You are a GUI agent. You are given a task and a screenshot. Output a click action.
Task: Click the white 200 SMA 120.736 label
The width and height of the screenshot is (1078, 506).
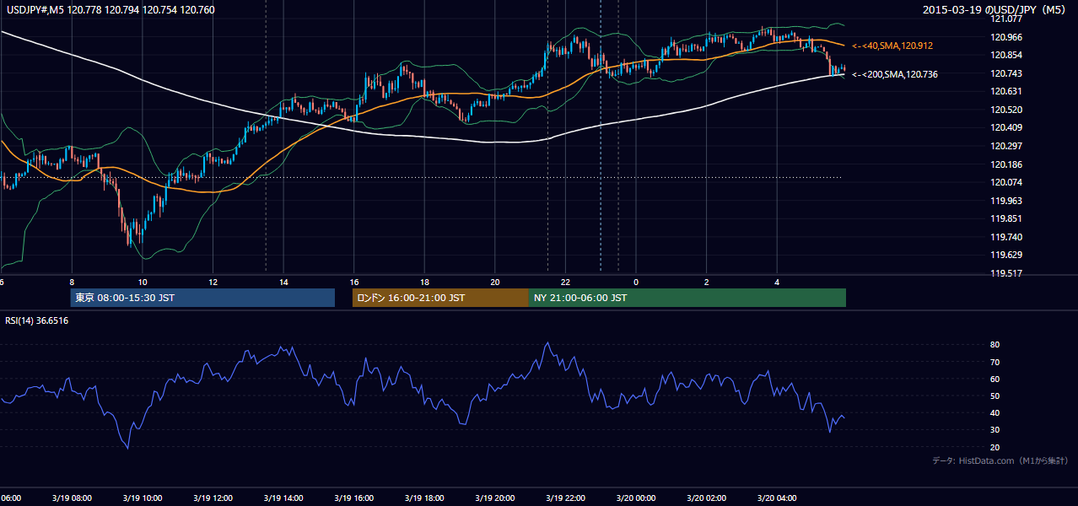pyautogui.click(x=895, y=74)
